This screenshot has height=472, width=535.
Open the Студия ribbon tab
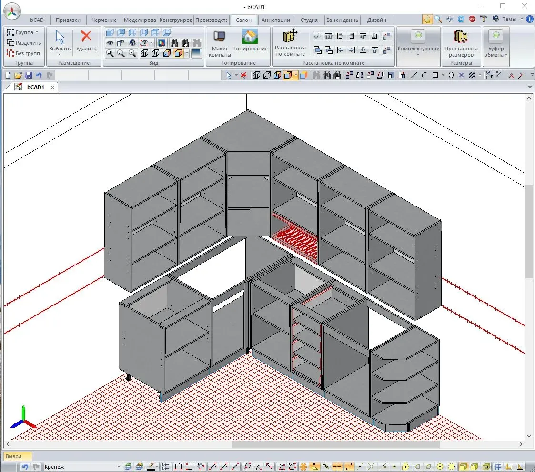309,20
